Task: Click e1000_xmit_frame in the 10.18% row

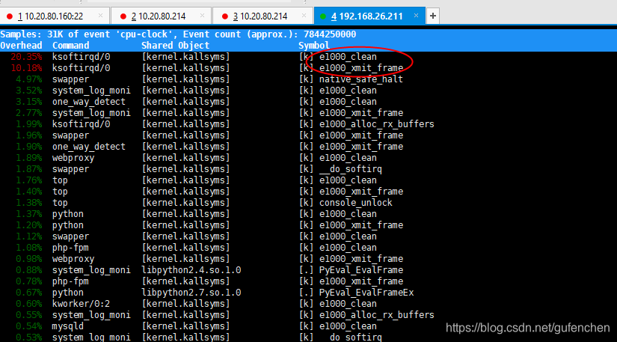Action: point(361,68)
